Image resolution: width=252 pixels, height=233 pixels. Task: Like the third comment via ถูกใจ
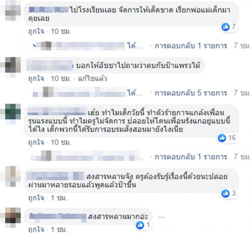pyautogui.click(x=36, y=143)
